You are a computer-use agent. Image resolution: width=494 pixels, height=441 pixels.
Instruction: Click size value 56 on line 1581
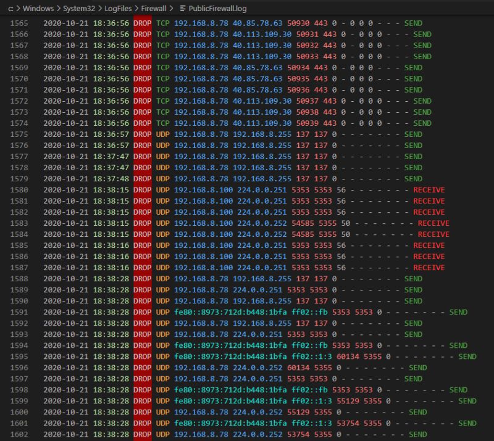pos(341,201)
